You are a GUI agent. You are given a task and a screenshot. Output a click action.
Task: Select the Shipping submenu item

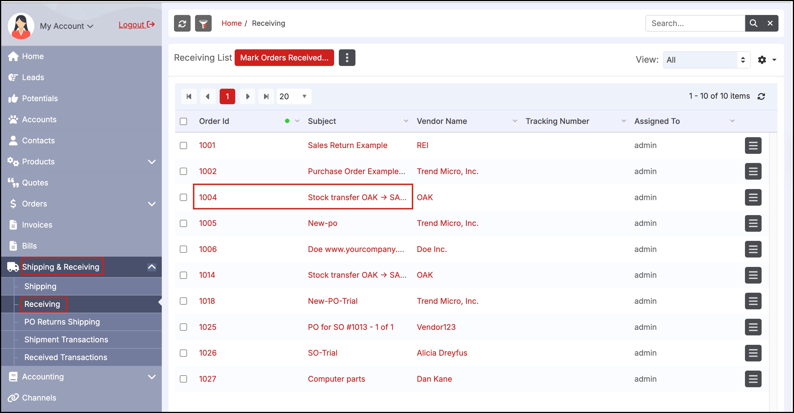point(40,286)
